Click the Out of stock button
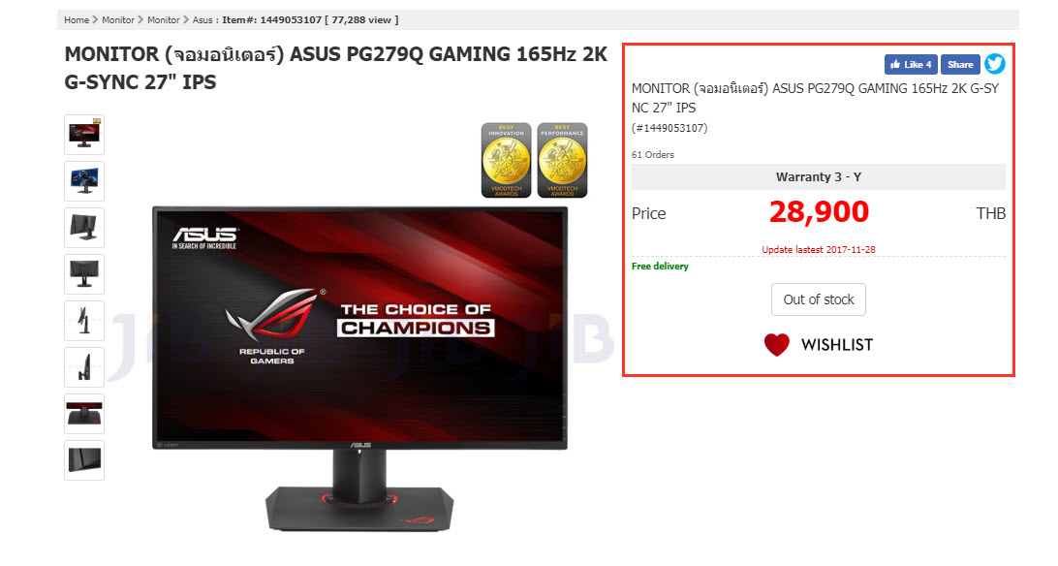Viewport: 1058px width, 566px height. click(x=819, y=299)
